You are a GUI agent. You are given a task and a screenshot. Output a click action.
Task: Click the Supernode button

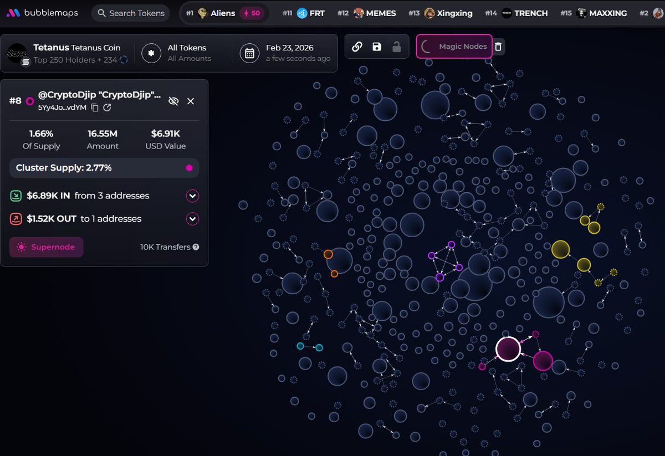[47, 247]
